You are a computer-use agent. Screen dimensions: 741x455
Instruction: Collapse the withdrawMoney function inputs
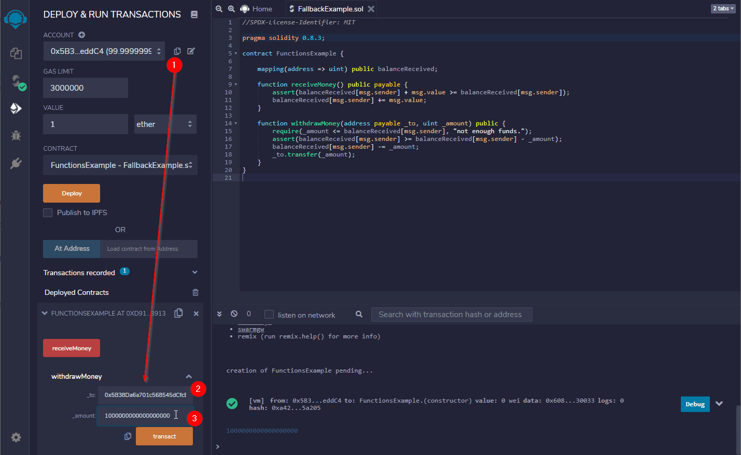click(189, 377)
